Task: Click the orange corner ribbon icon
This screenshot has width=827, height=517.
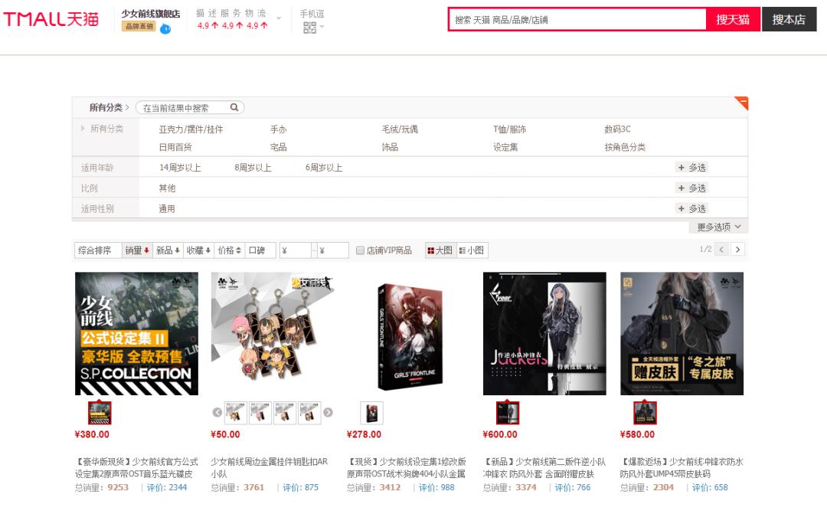Action: tap(741, 102)
